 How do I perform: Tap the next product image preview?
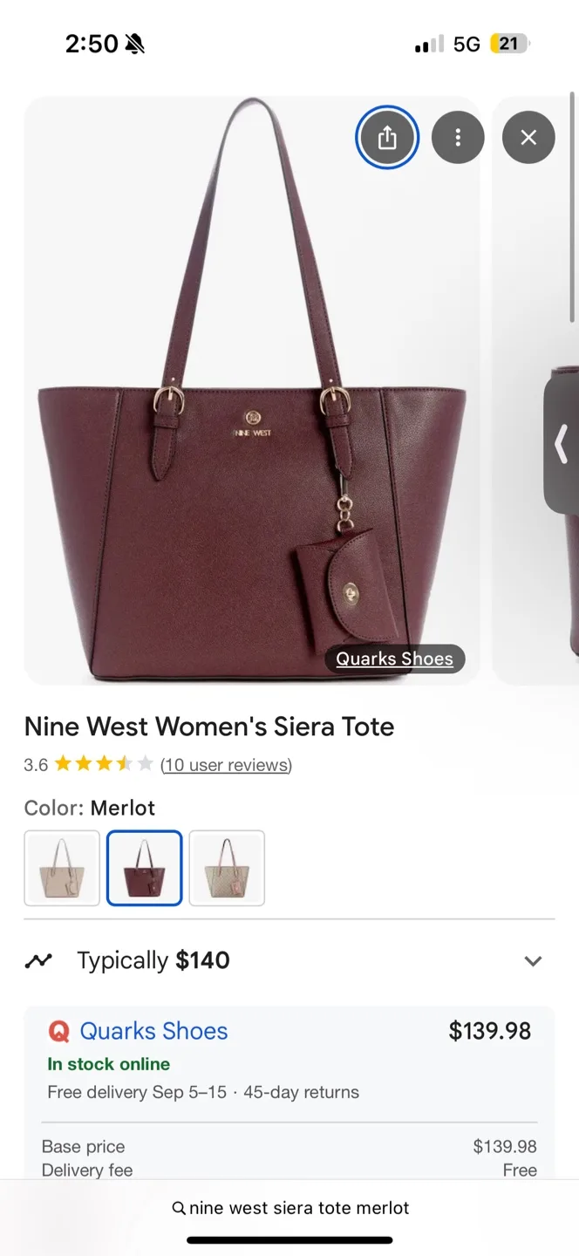[x=535, y=390]
